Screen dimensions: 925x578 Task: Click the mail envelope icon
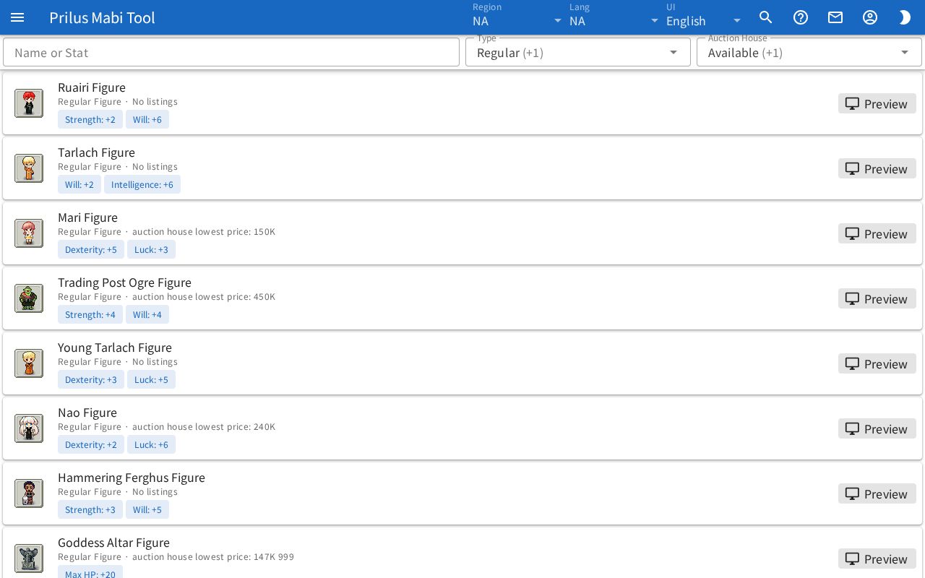click(x=835, y=17)
